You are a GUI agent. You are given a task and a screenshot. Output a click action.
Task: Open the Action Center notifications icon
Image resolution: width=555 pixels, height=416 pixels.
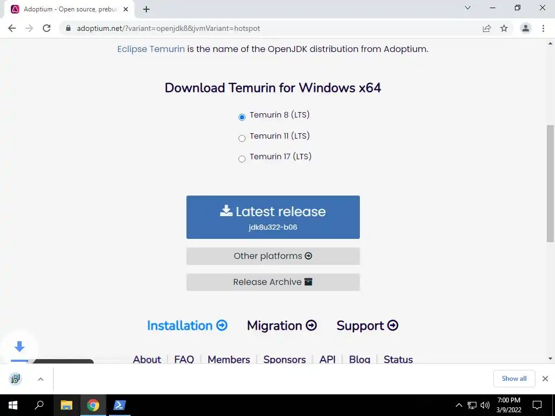point(537,405)
